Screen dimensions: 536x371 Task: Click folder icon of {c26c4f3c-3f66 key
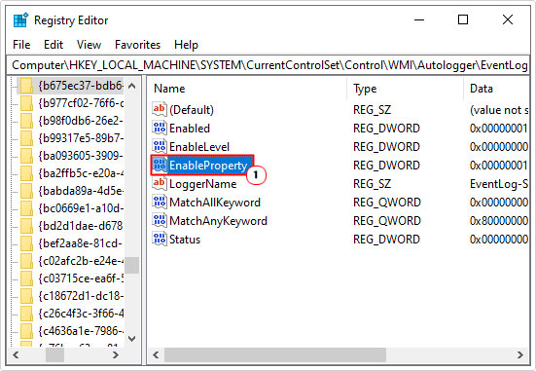(x=26, y=314)
